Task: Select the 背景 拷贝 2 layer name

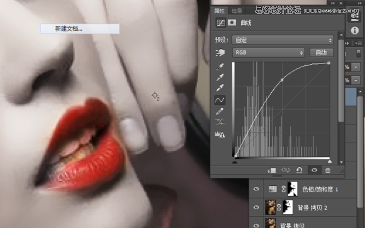Action: pos(312,207)
